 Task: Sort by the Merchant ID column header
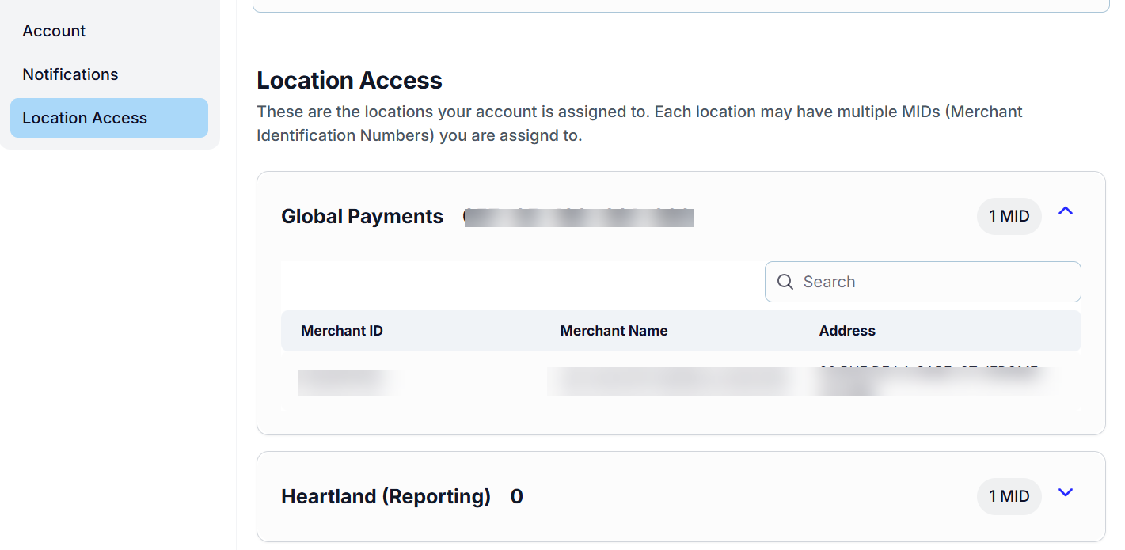click(342, 331)
